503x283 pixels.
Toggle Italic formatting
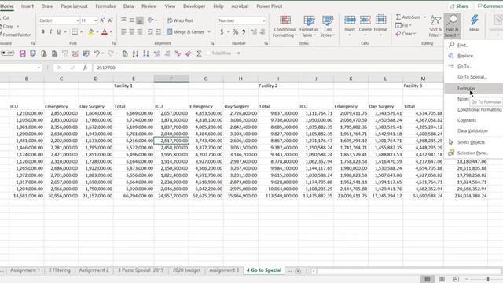[50, 31]
